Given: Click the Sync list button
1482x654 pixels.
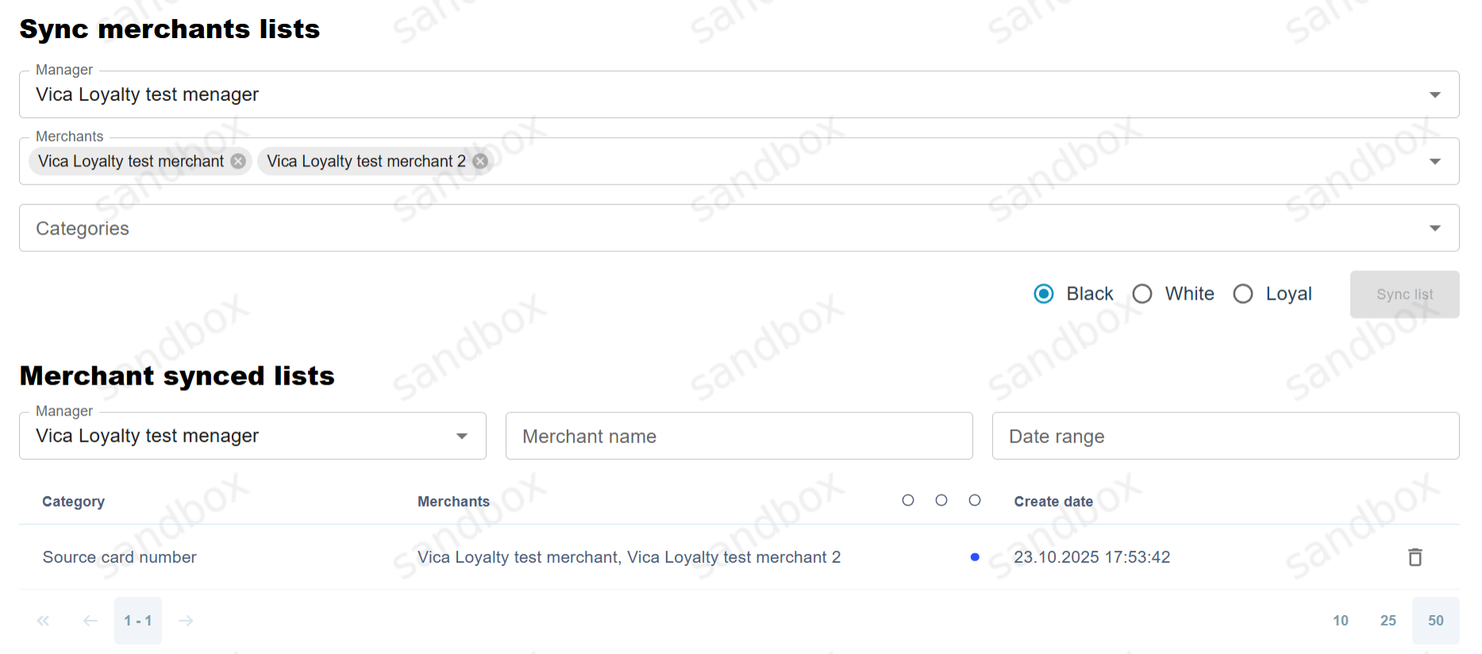Looking at the screenshot, I should pyautogui.click(x=1404, y=294).
